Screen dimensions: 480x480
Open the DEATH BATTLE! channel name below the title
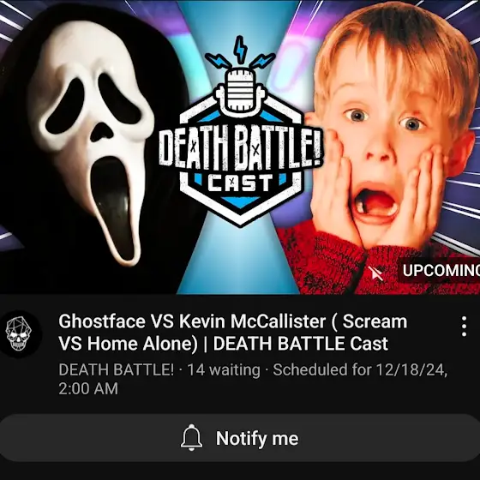(116, 369)
